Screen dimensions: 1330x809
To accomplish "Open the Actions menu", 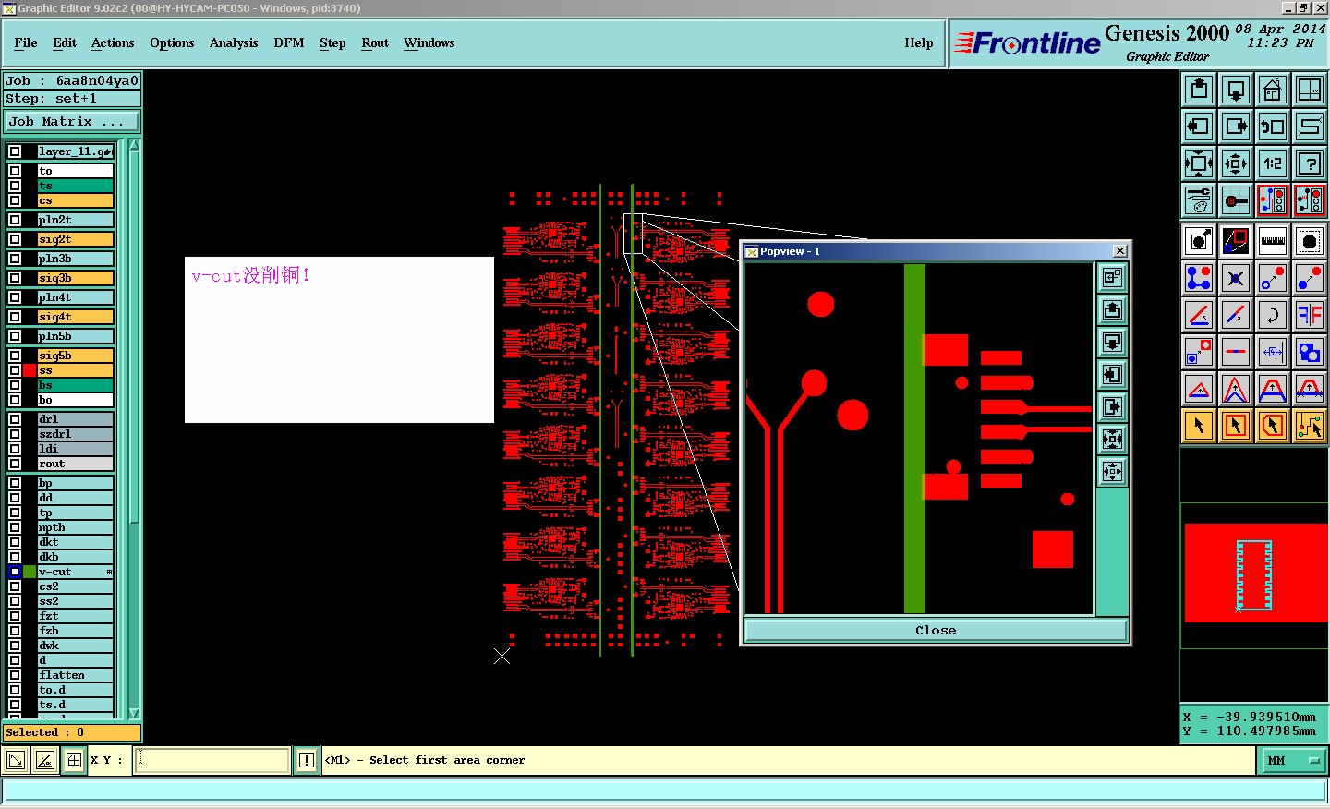I will (113, 43).
